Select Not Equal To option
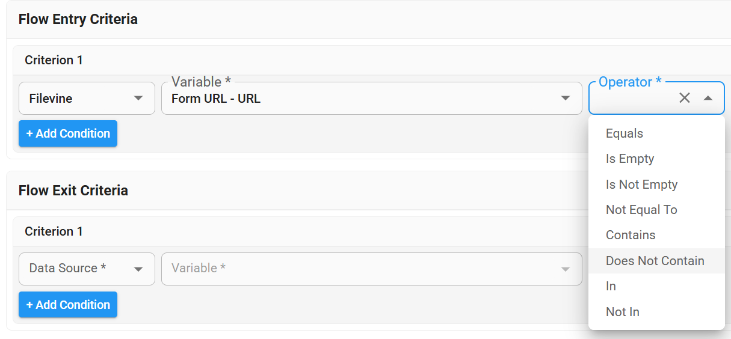The image size is (731, 339). click(641, 210)
